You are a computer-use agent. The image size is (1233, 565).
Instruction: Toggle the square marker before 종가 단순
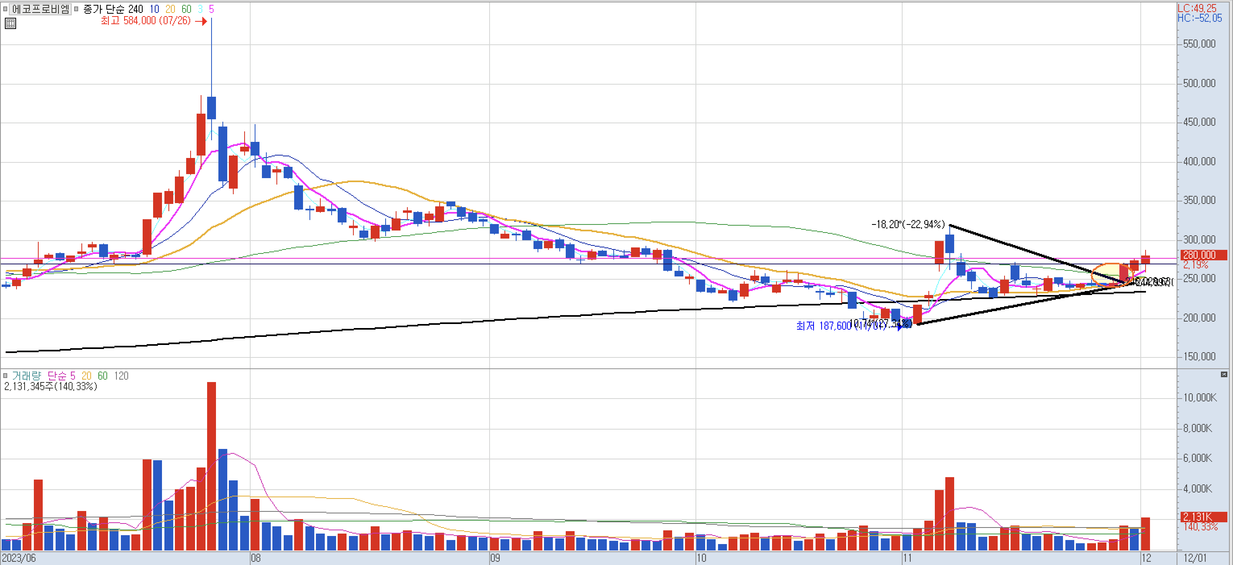pyautogui.click(x=76, y=8)
